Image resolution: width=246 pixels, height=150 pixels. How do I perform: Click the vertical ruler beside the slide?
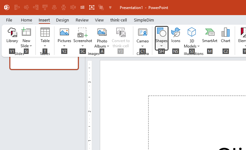90,105
